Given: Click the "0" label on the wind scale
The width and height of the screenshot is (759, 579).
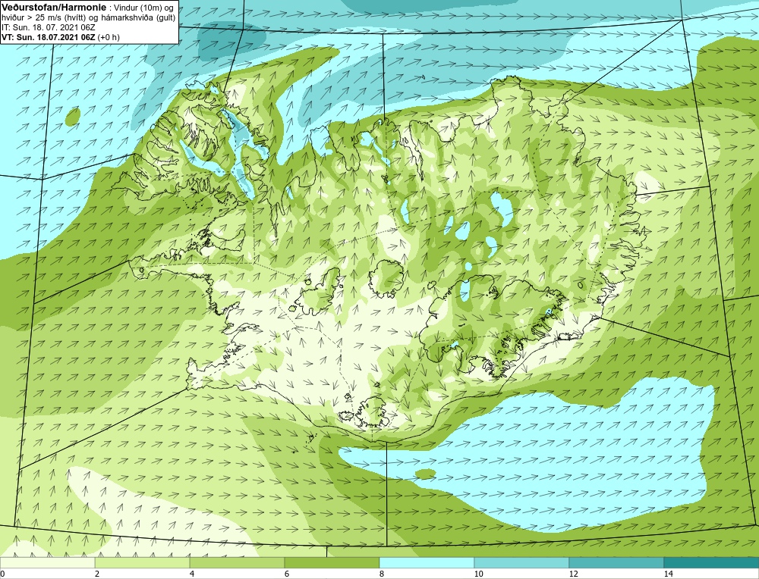Looking at the screenshot, I should tap(2, 574).
